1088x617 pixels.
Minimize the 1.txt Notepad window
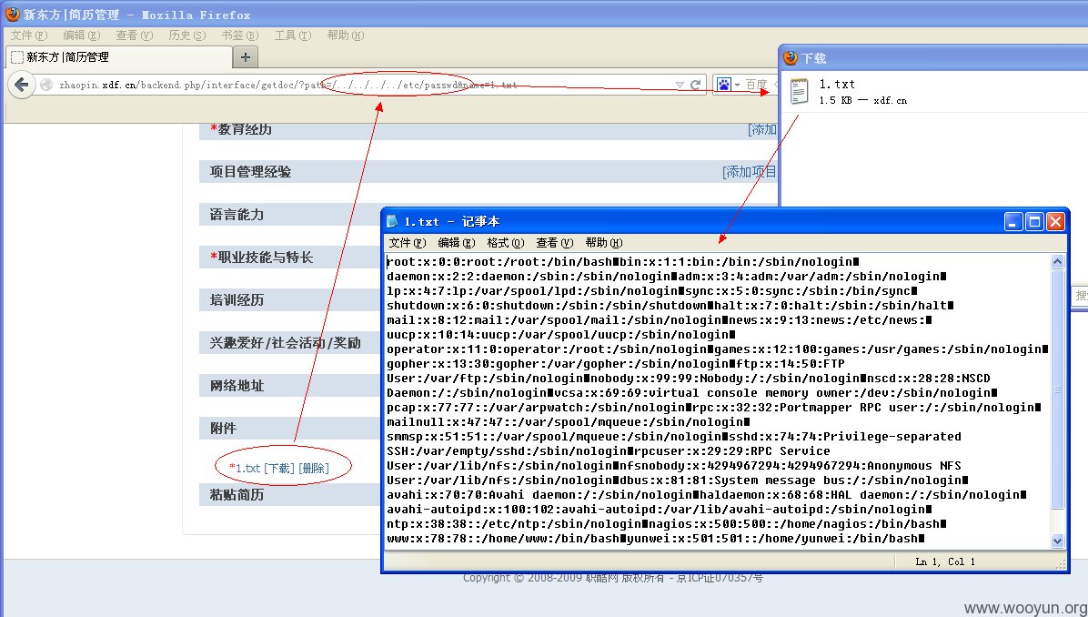1013,221
